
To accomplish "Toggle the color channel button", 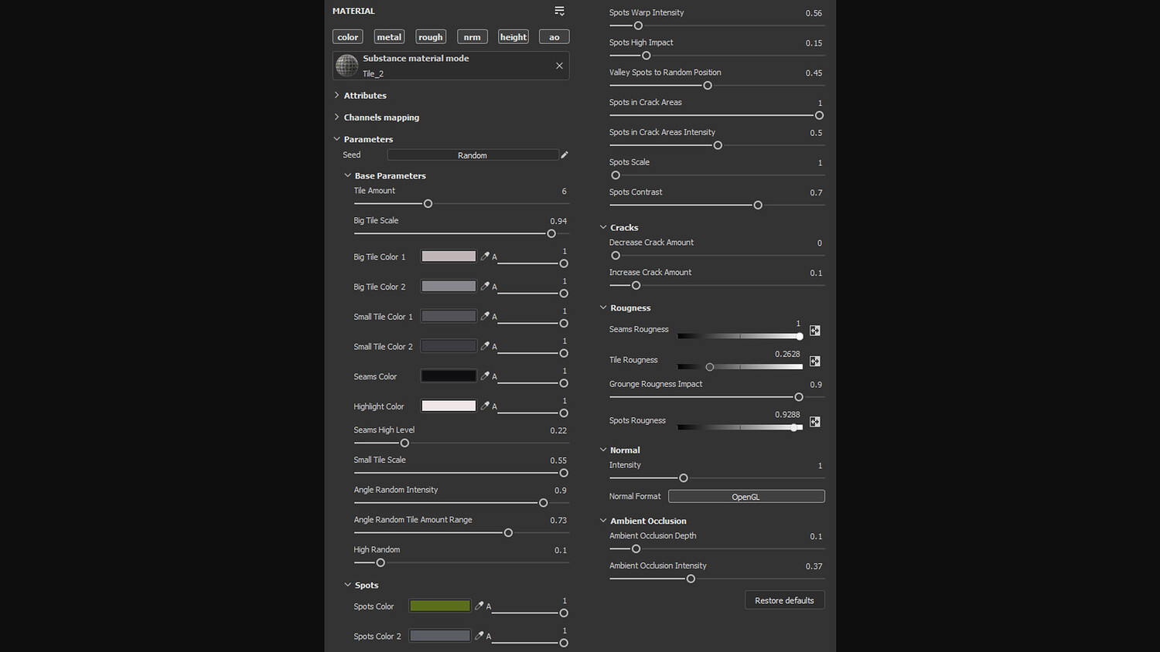I will click(347, 37).
